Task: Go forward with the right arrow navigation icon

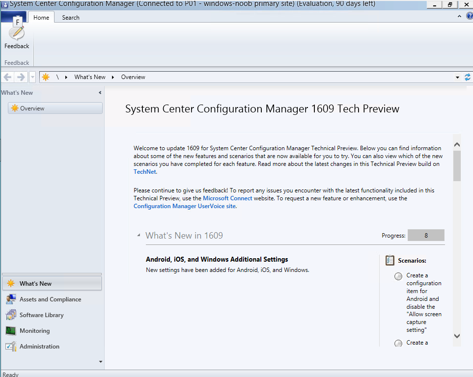Action: [21, 77]
